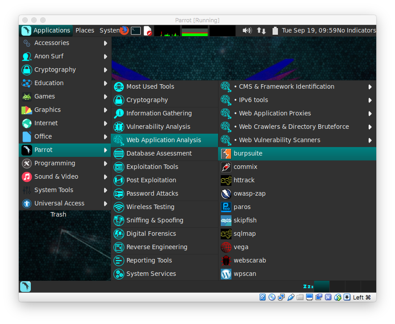Screen dimensions: 395x324
Task: Click the Anon Surf icon
Action: tap(27, 56)
